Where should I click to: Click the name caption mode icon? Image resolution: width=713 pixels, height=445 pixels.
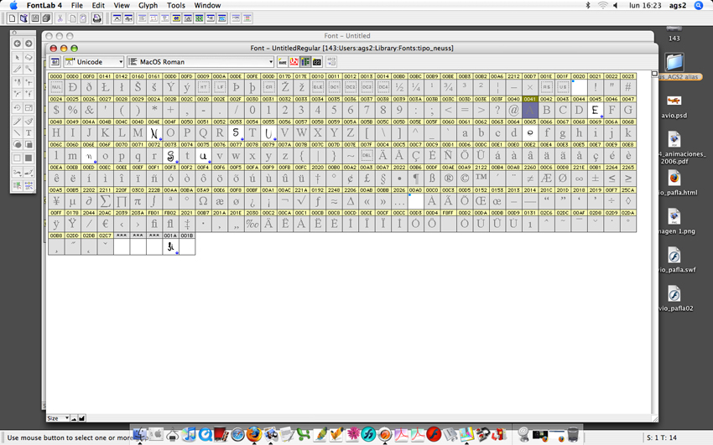click(x=283, y=62)
